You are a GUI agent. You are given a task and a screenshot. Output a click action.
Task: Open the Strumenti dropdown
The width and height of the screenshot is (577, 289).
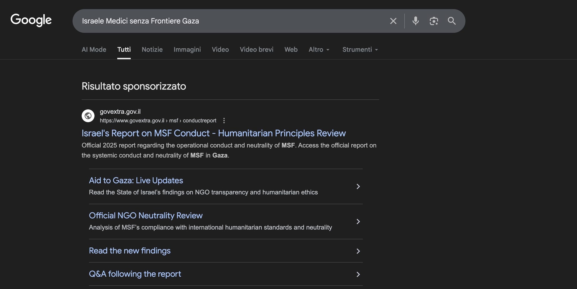[359, 50]
